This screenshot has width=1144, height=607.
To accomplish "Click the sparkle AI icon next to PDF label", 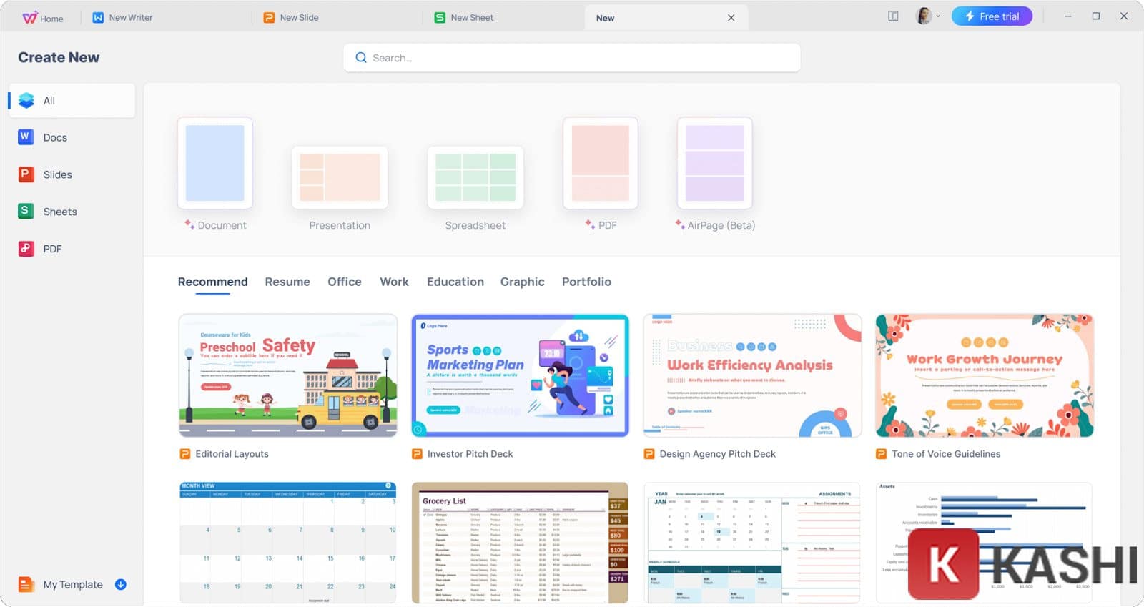I will (x=590, y=224).
